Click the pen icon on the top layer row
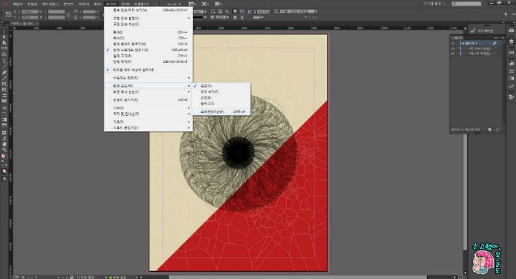 494,43
